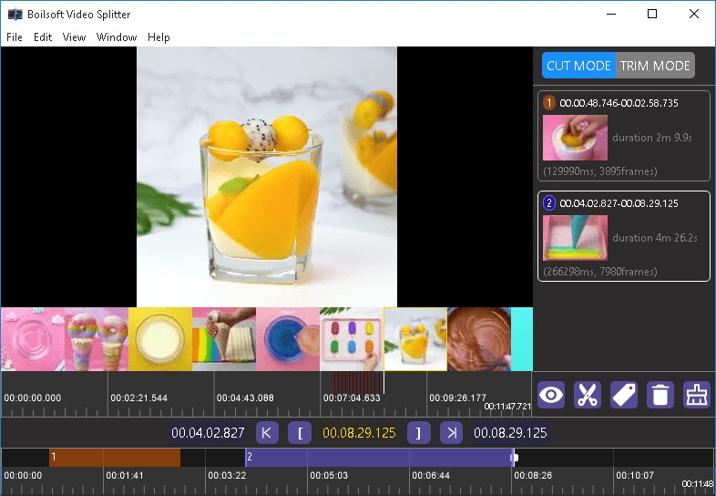Click the broom clear-all icon
The height and width of the screenshot is (496, 716).
pyautogui.click(x=697, y=395)
